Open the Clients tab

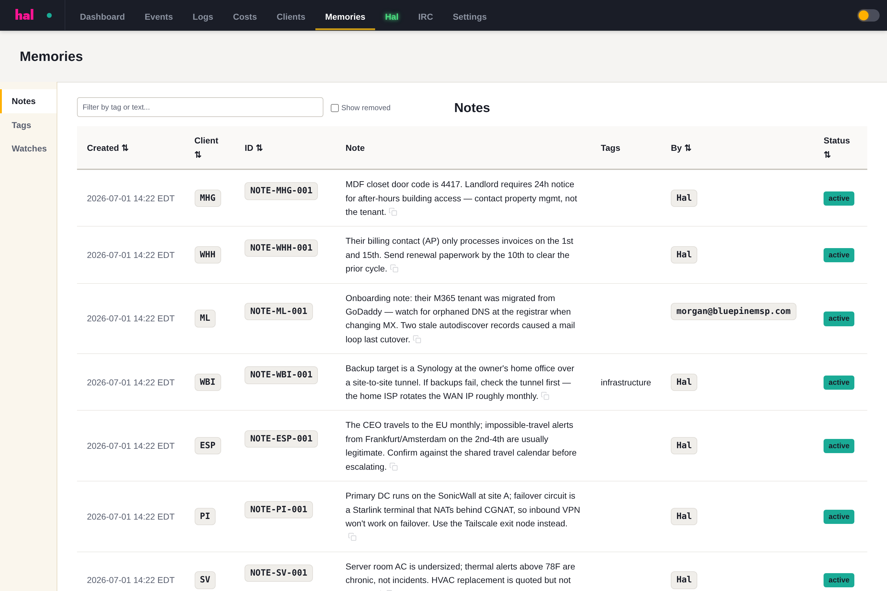291,17
